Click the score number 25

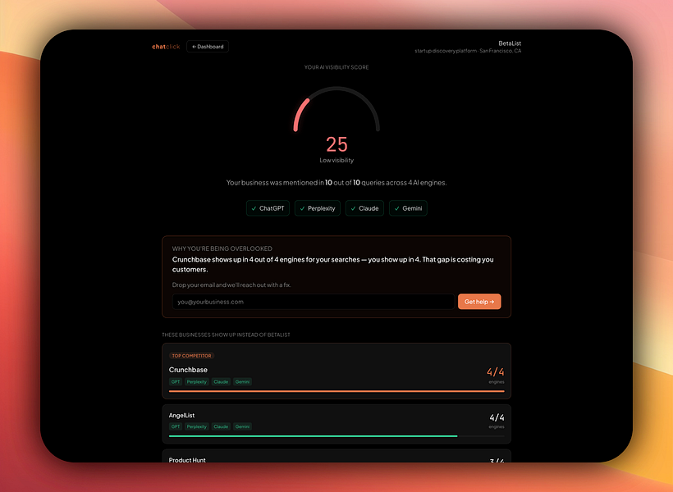(336, 144)
